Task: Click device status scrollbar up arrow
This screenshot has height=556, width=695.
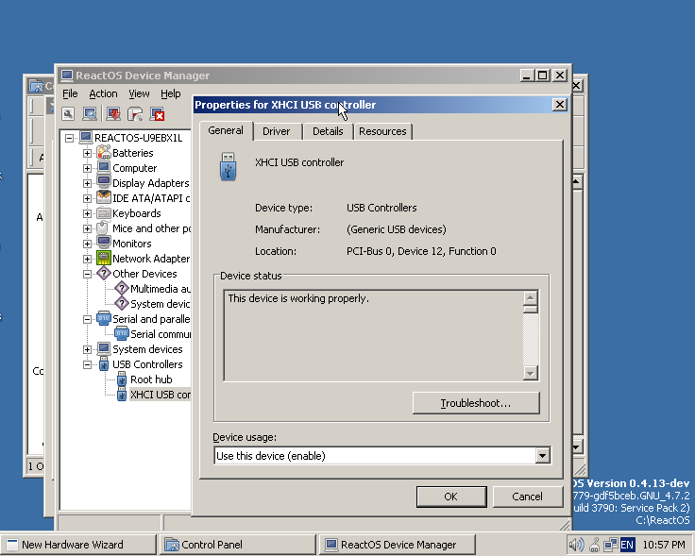Action: point(530,297)
